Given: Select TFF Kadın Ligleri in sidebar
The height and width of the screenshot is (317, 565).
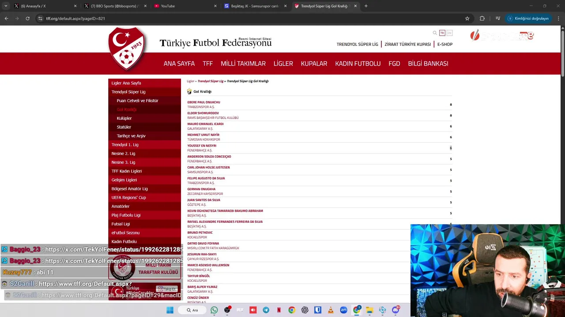Looking at the screenshot, I should (x=144, y=171).
